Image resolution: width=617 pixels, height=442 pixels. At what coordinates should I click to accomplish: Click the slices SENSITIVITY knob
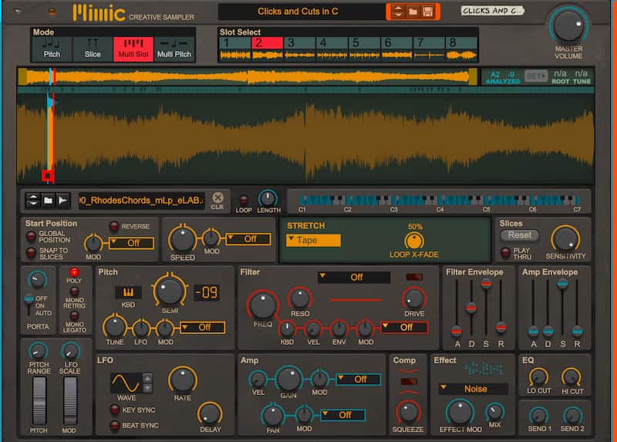(x=565, y=239)
